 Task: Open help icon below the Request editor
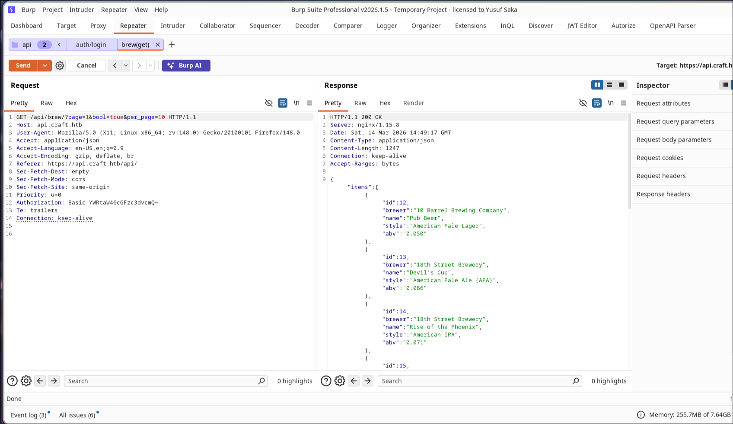click(12, 381)
